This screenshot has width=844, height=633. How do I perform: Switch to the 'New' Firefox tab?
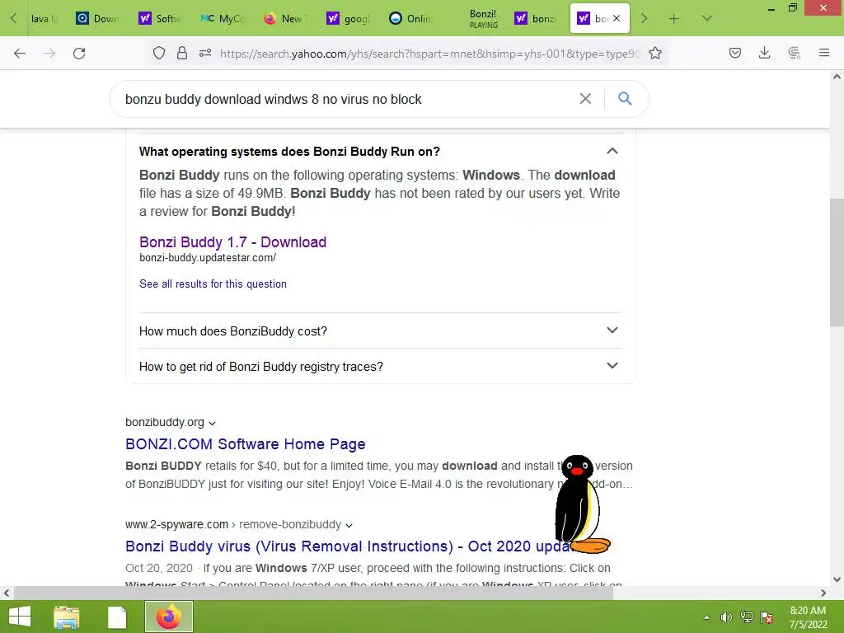[x=285, y=19]
